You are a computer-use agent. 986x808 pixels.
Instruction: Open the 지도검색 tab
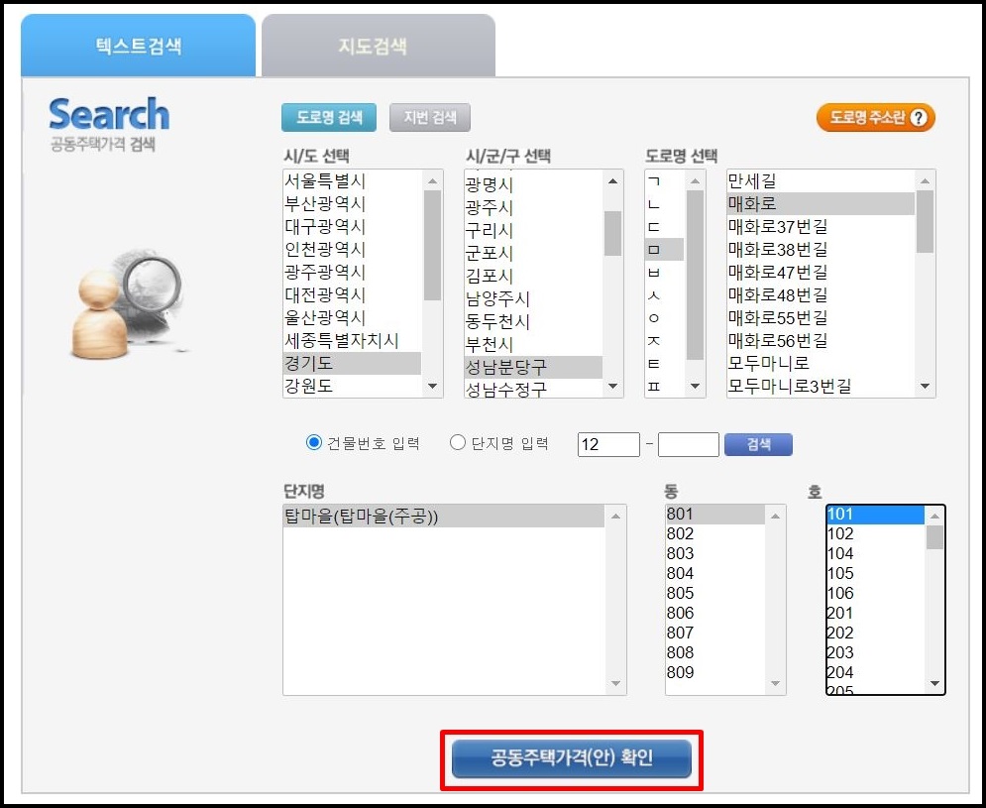coord(379,46)
